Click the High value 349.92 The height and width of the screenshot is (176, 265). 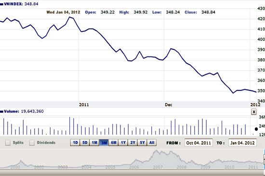click(141, 12)
